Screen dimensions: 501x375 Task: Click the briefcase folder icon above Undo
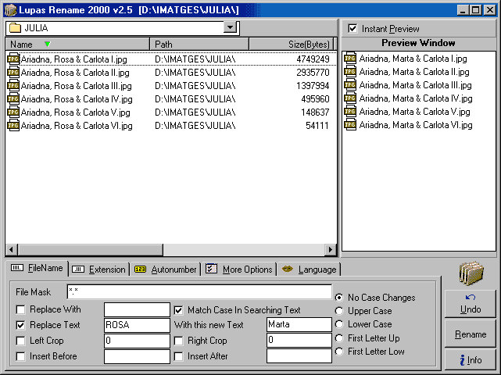coord(471,273)
